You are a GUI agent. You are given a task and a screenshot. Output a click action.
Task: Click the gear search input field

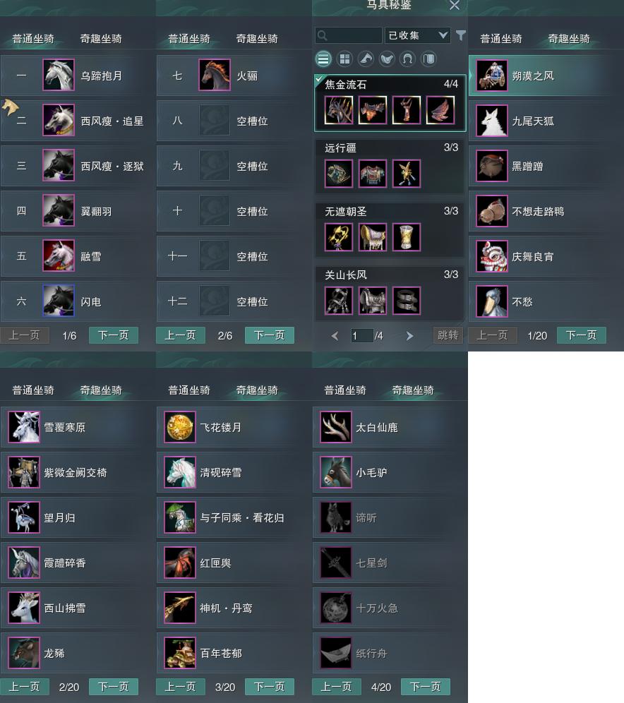[348, 35]
